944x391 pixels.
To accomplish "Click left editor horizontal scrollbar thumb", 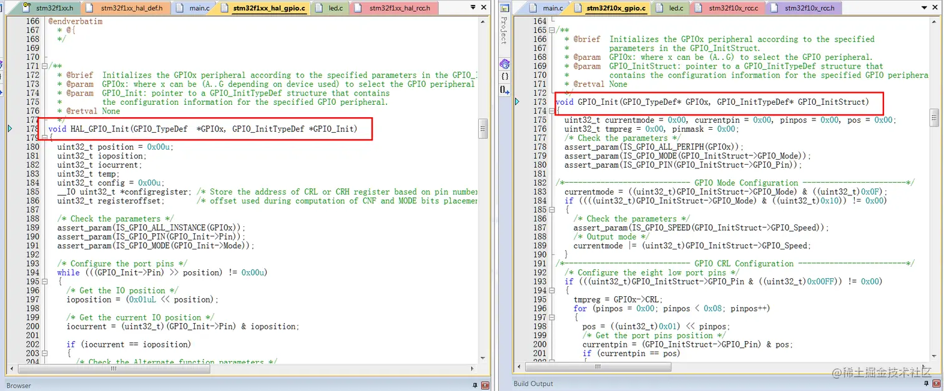I will click(113, 368).
